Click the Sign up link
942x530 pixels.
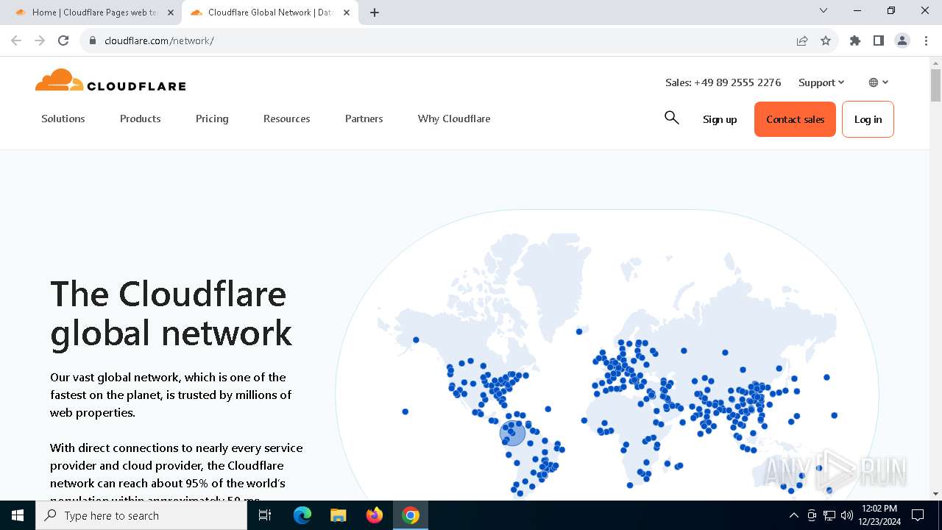coord(720,119)
